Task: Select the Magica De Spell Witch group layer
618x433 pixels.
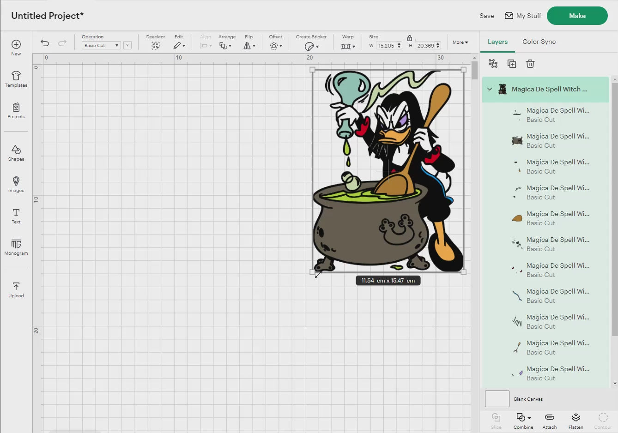Action: click(546, 89)
